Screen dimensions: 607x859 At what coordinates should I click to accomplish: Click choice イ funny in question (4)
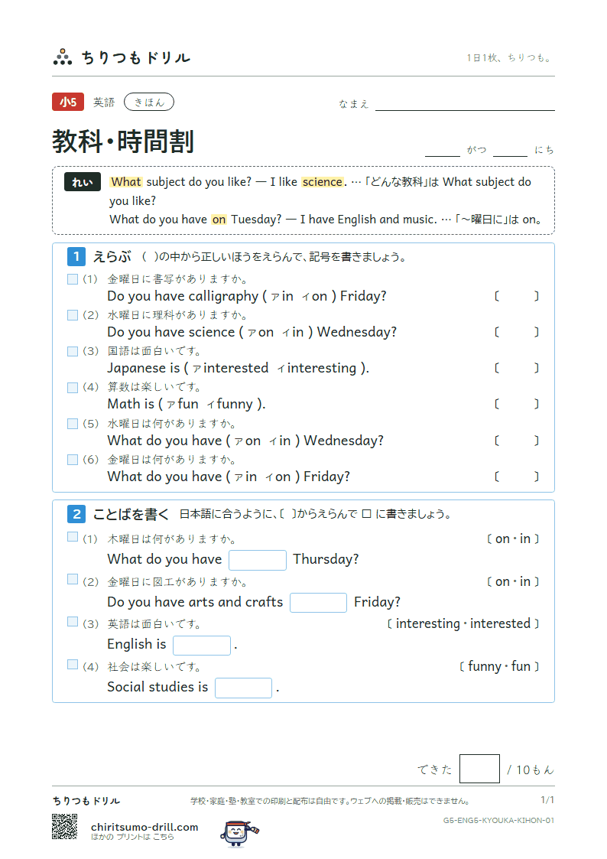230,405
